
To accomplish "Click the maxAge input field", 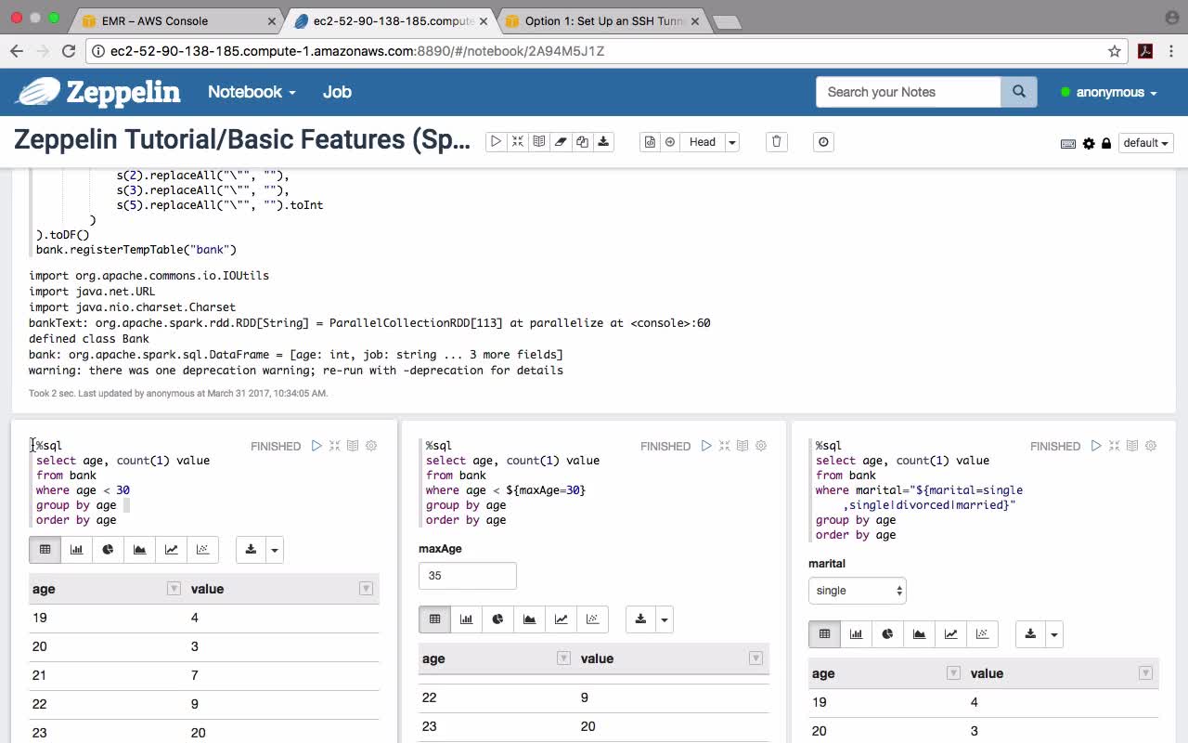I will point(467,576).
